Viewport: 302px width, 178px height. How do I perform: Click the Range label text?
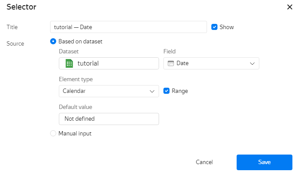click(x=180, y=91)
